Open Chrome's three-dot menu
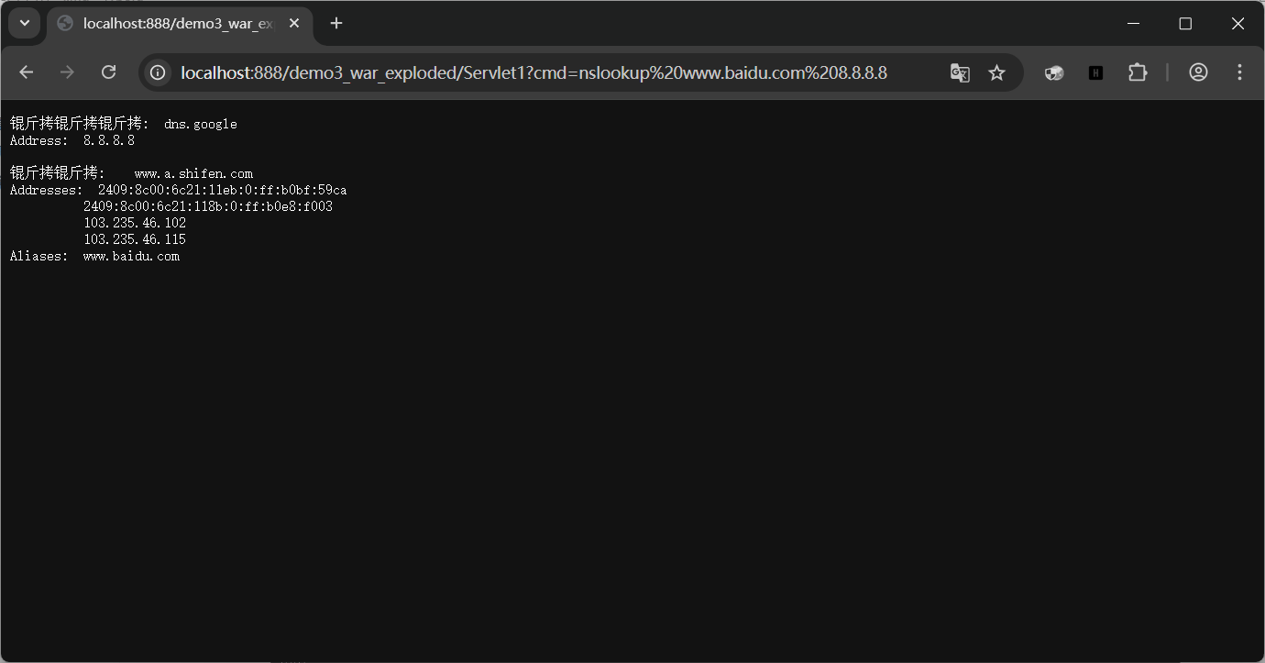This screenshot has height=663, width=1265. tap(1239, 72)
